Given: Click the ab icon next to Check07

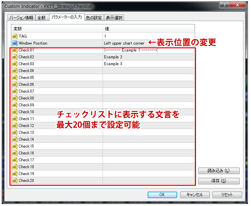Looking at the screenshot, I should click(15, 91).
